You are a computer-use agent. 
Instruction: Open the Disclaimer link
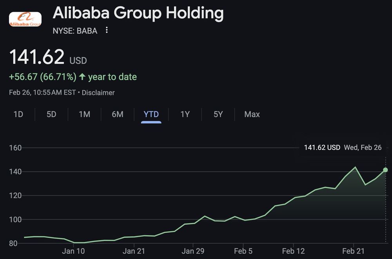(x=98, y=93)
